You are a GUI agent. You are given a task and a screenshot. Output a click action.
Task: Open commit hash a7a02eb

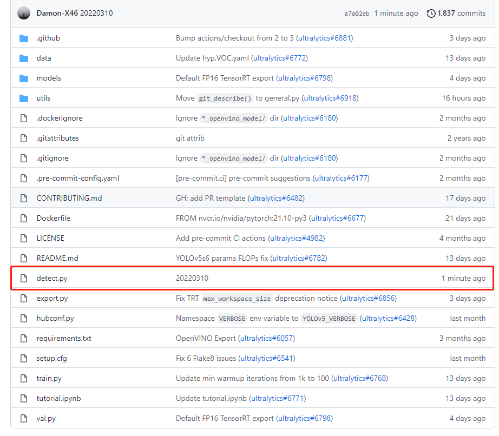pyautogui.click(x=357, y=14)
